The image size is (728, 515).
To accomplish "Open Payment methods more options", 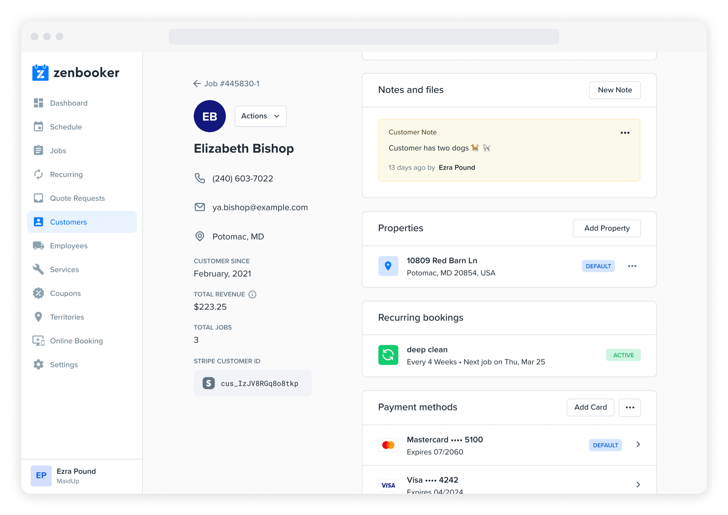I will [630, 407].
